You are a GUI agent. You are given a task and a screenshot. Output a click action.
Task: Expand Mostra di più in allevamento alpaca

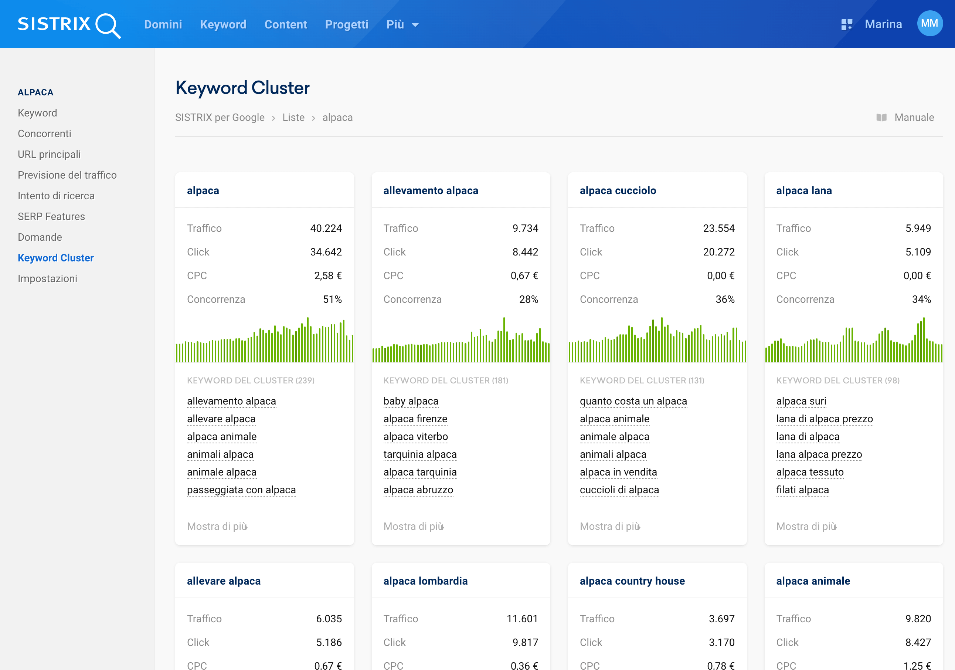pyautogui.click(x=413, y=527)
